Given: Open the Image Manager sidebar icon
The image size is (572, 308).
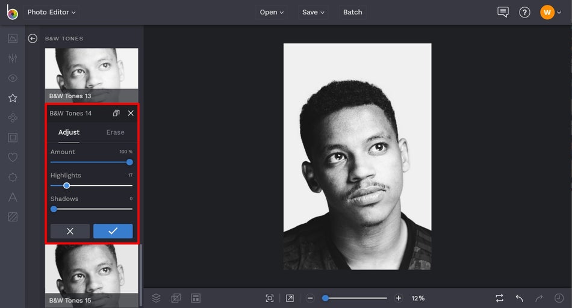Looking at the screenshot, I should [x=13, y=38].
